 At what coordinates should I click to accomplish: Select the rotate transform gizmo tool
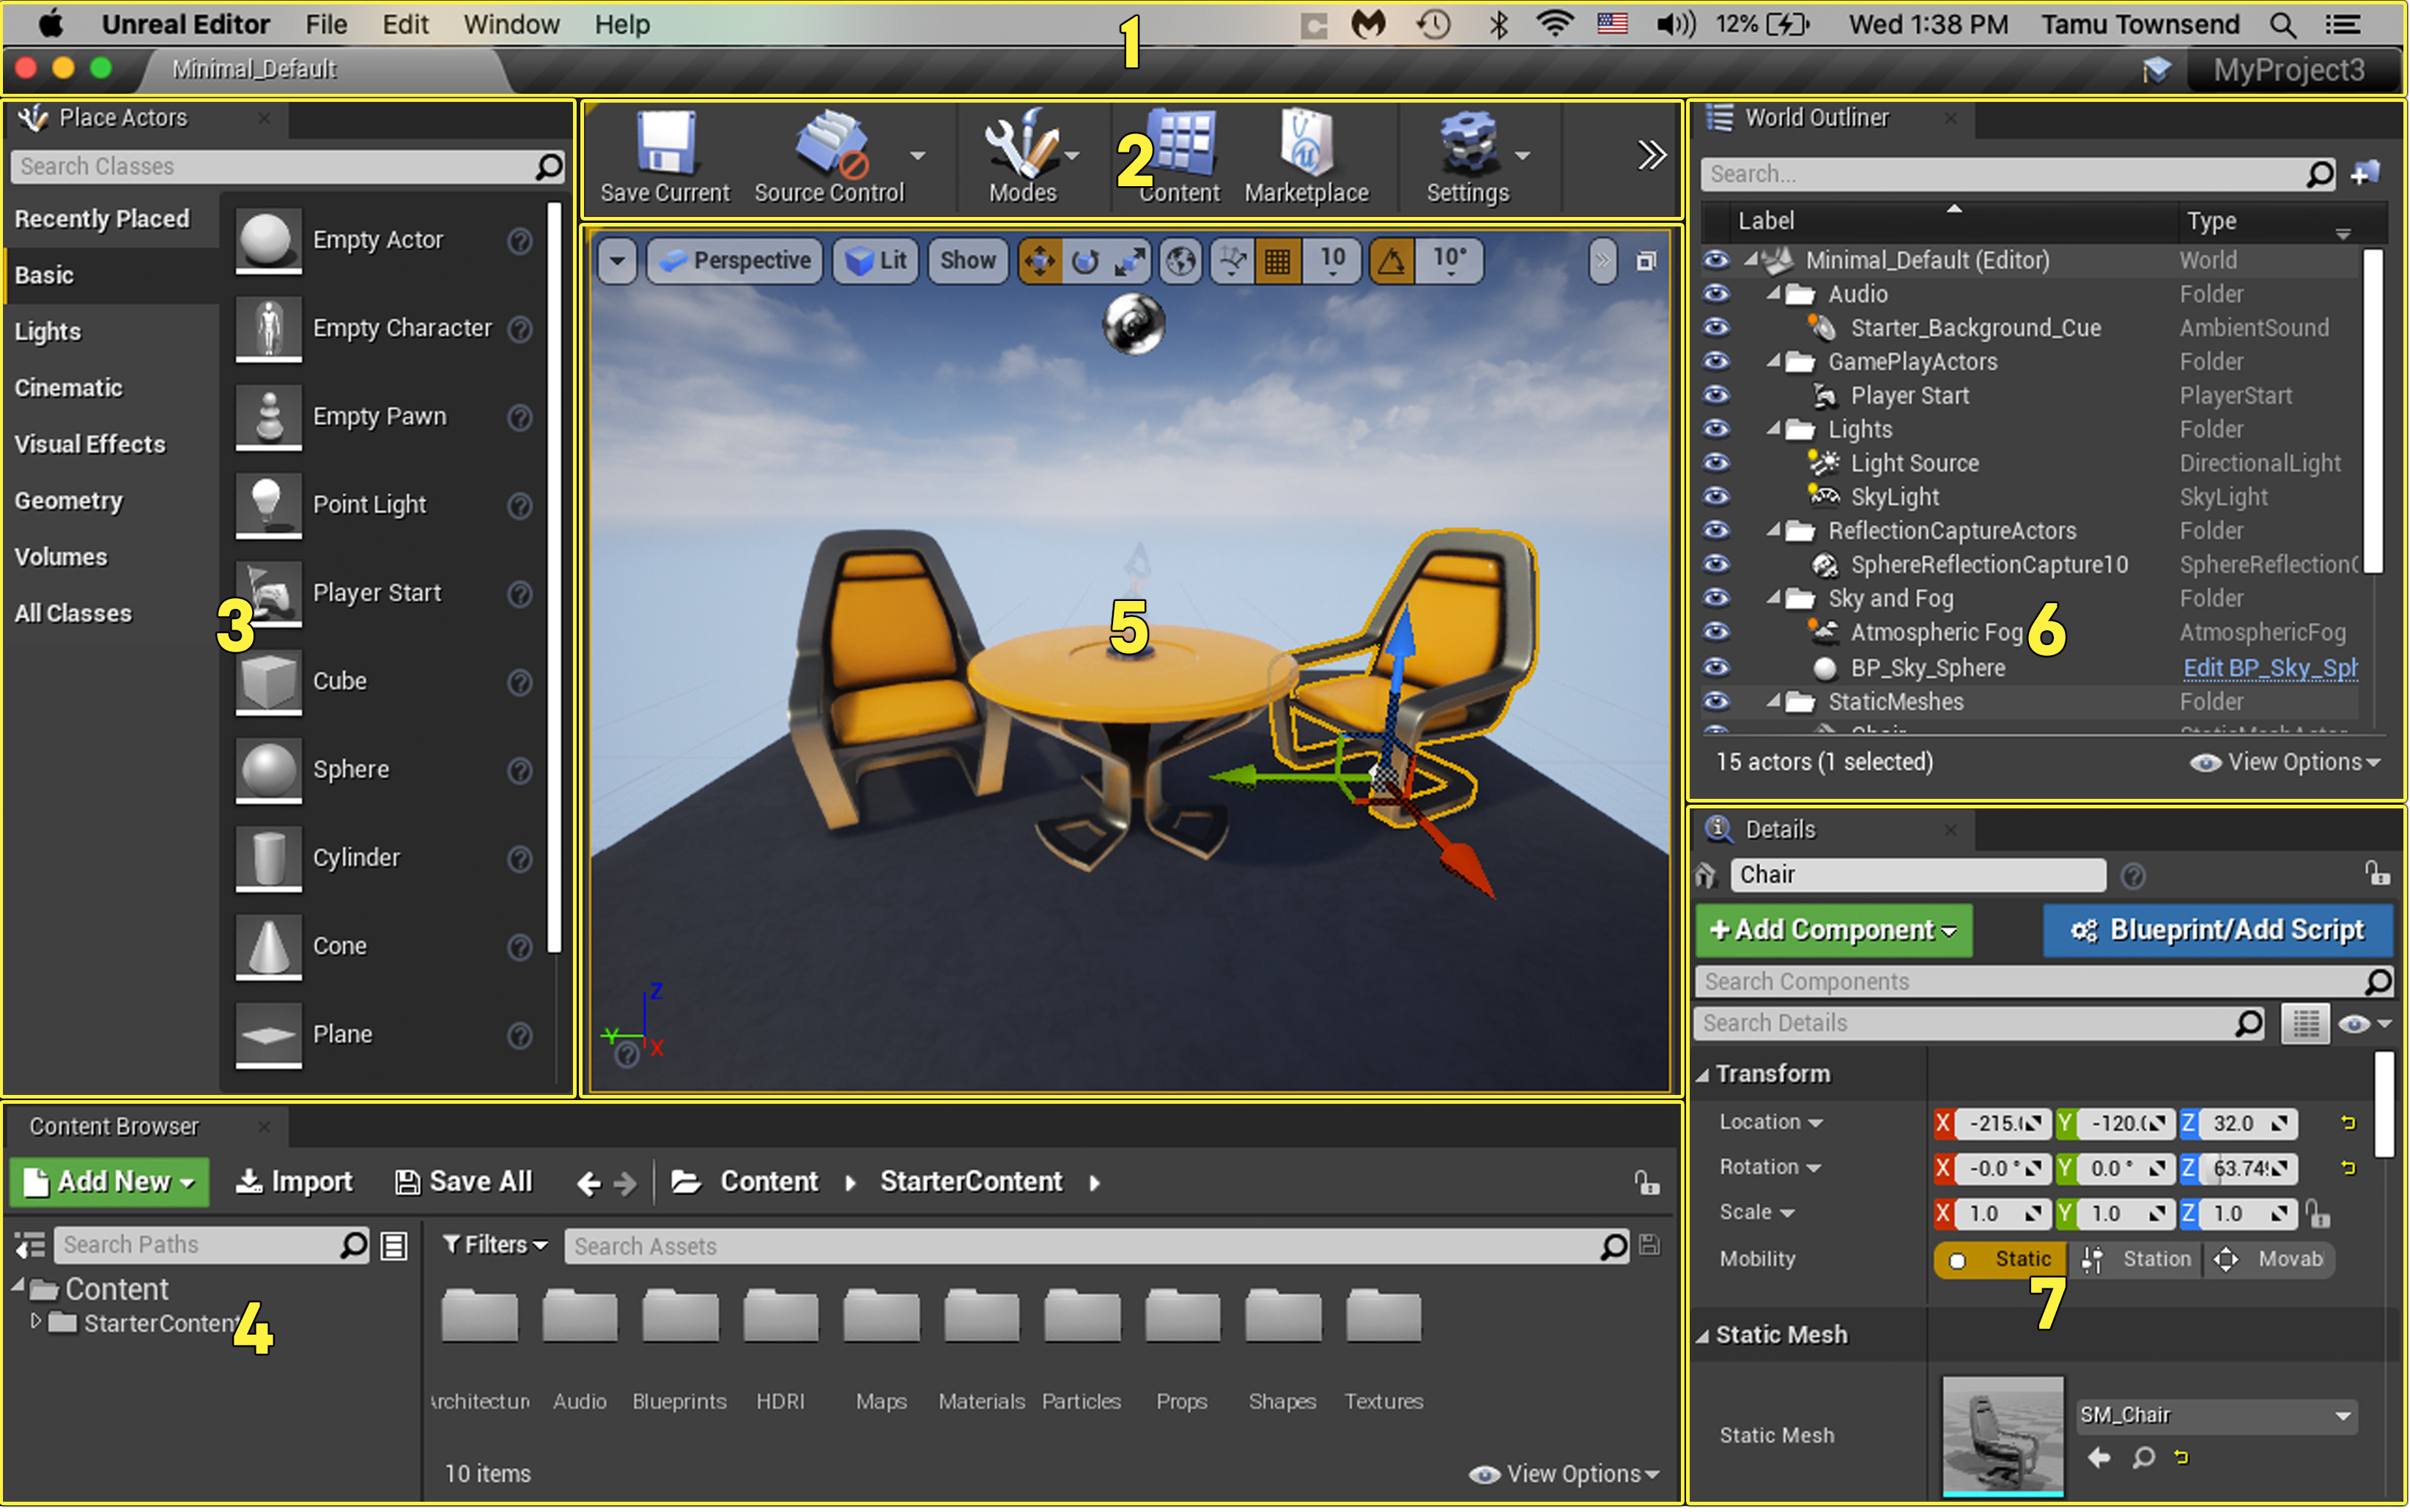[1084, 262]
